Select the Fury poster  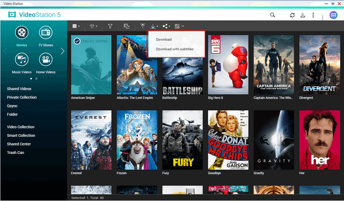[x=182, y=140]
